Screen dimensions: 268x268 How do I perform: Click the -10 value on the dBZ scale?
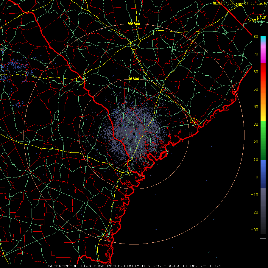click(255, 195)
